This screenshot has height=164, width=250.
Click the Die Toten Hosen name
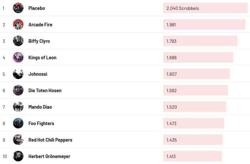click(45, 90)
